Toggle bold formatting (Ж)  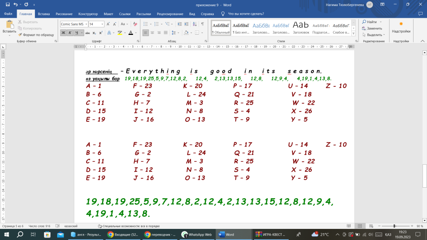click(63, 33)
